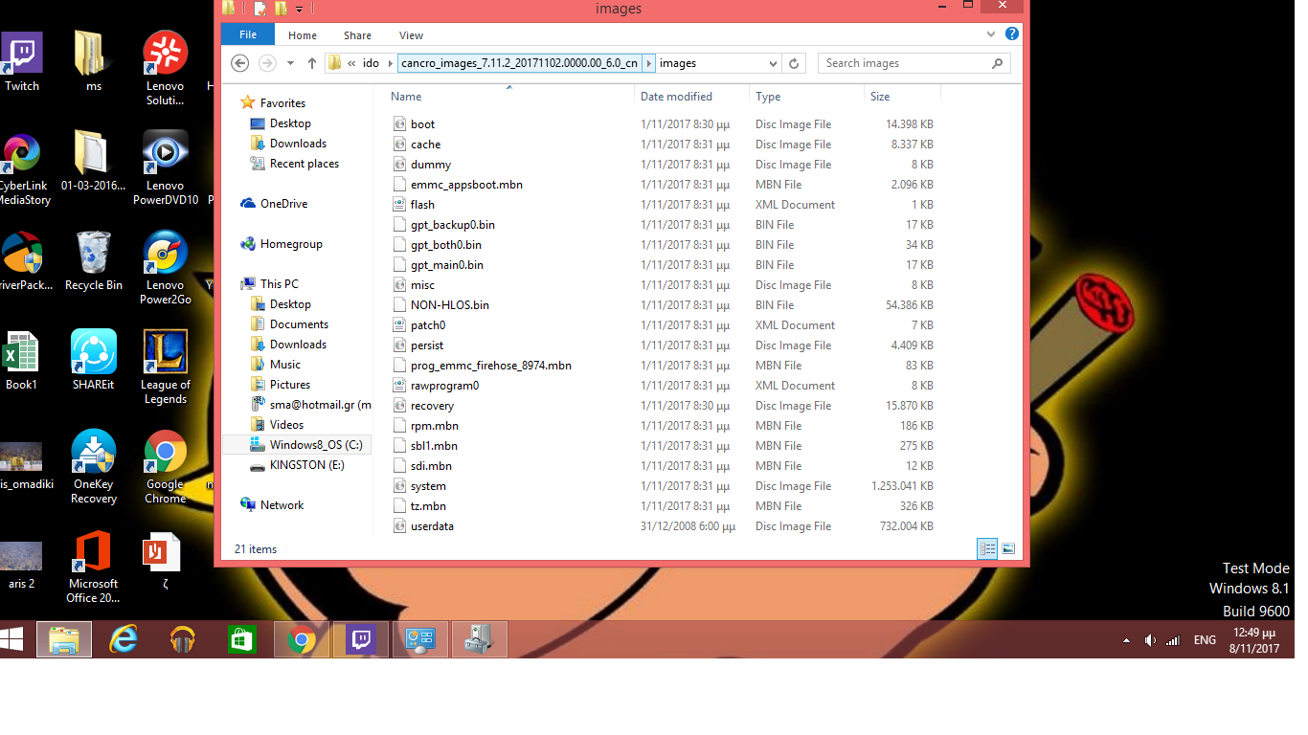This screenshot has width=1308, height=735.
Task: Switch to large icons view
Action: tap(1007, 549)
